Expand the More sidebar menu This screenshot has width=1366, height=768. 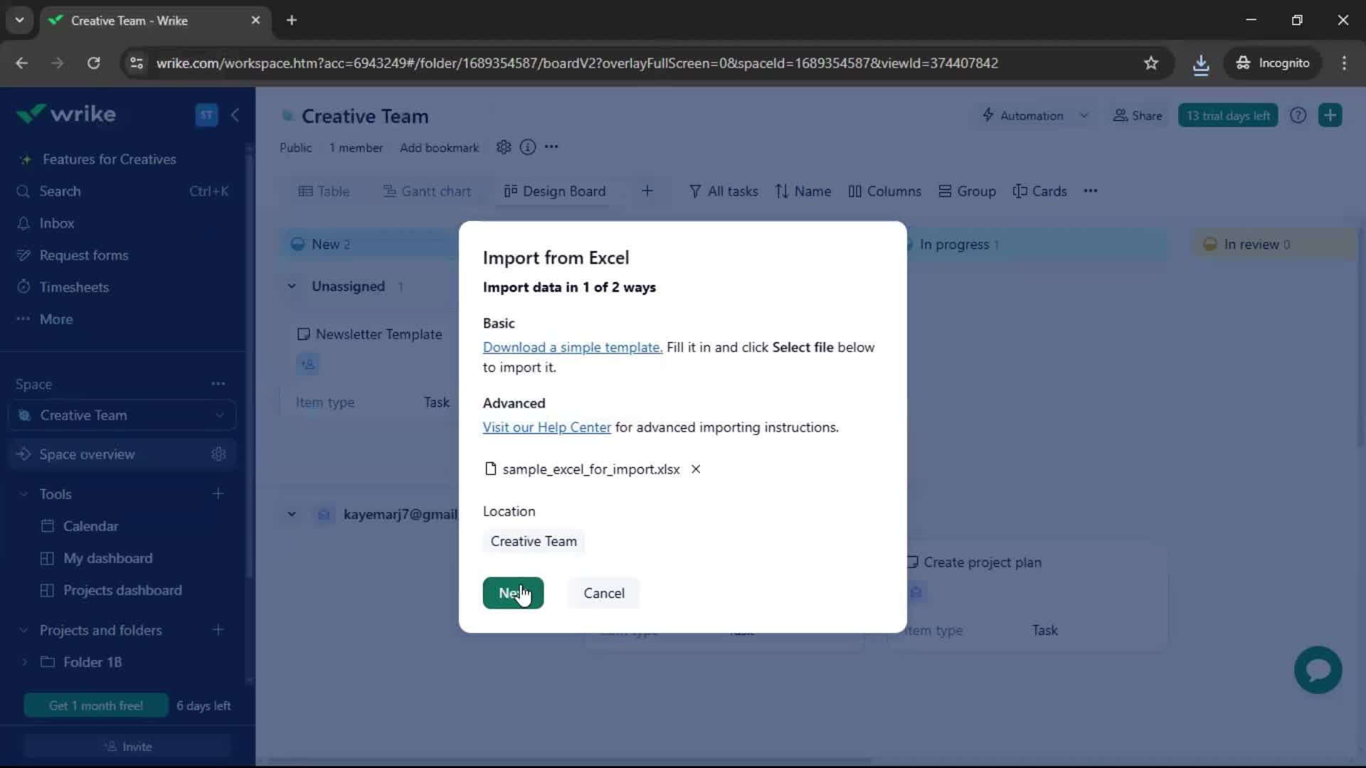click(56, 319)
